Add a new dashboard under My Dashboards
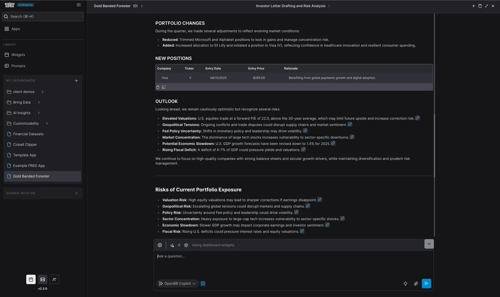 point(76,80)
